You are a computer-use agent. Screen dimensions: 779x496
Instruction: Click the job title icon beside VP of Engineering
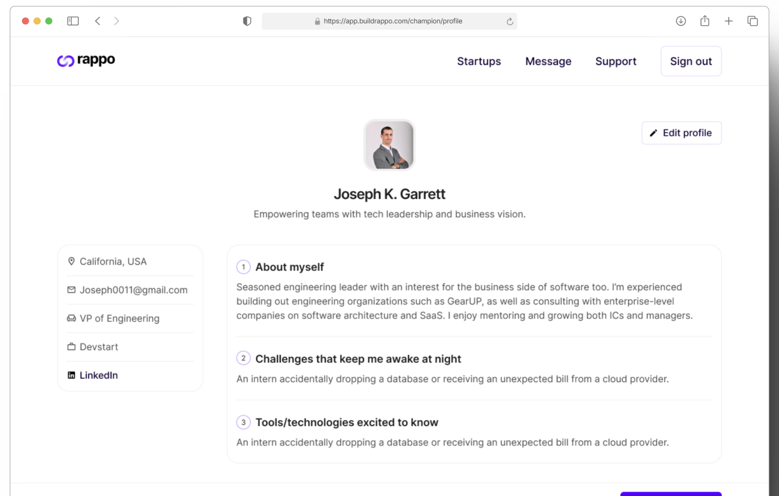[71, 318]
